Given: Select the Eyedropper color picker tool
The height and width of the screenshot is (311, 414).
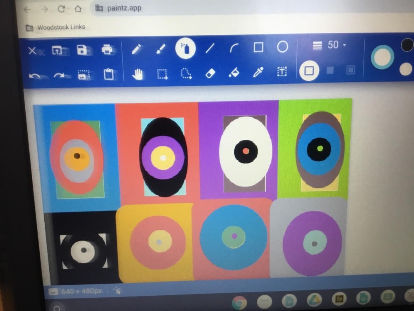Looking at the screenshot, I should (x=258, y=72).
